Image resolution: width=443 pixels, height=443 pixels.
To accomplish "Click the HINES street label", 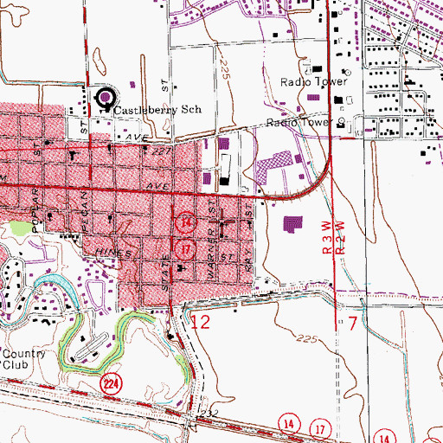I will click(113, 253).
